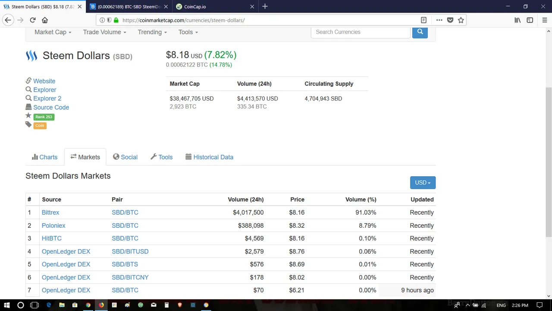
Task: Click the orange Coin tag badge
Action: click(40, 125)
